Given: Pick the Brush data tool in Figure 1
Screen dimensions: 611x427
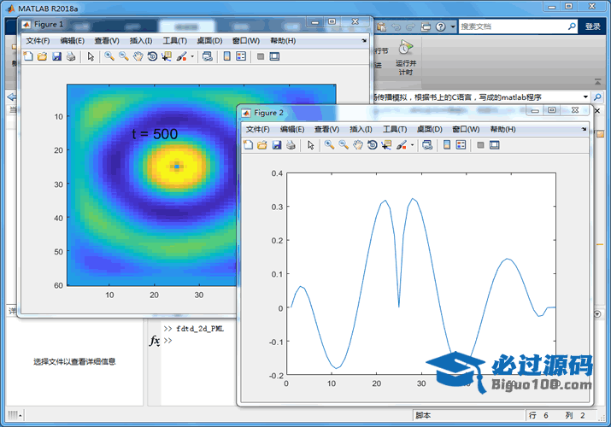Looking at the screenshot, I should (x=181, y=56).
